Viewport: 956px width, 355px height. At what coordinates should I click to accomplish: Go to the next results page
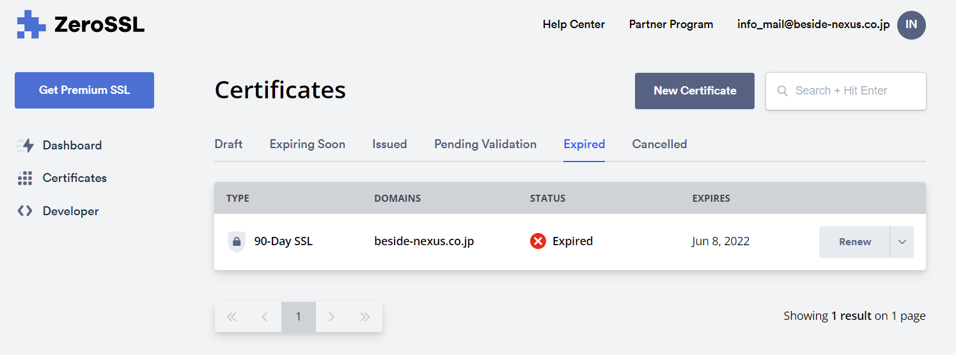pyautogui.click(x=331, y=317)
